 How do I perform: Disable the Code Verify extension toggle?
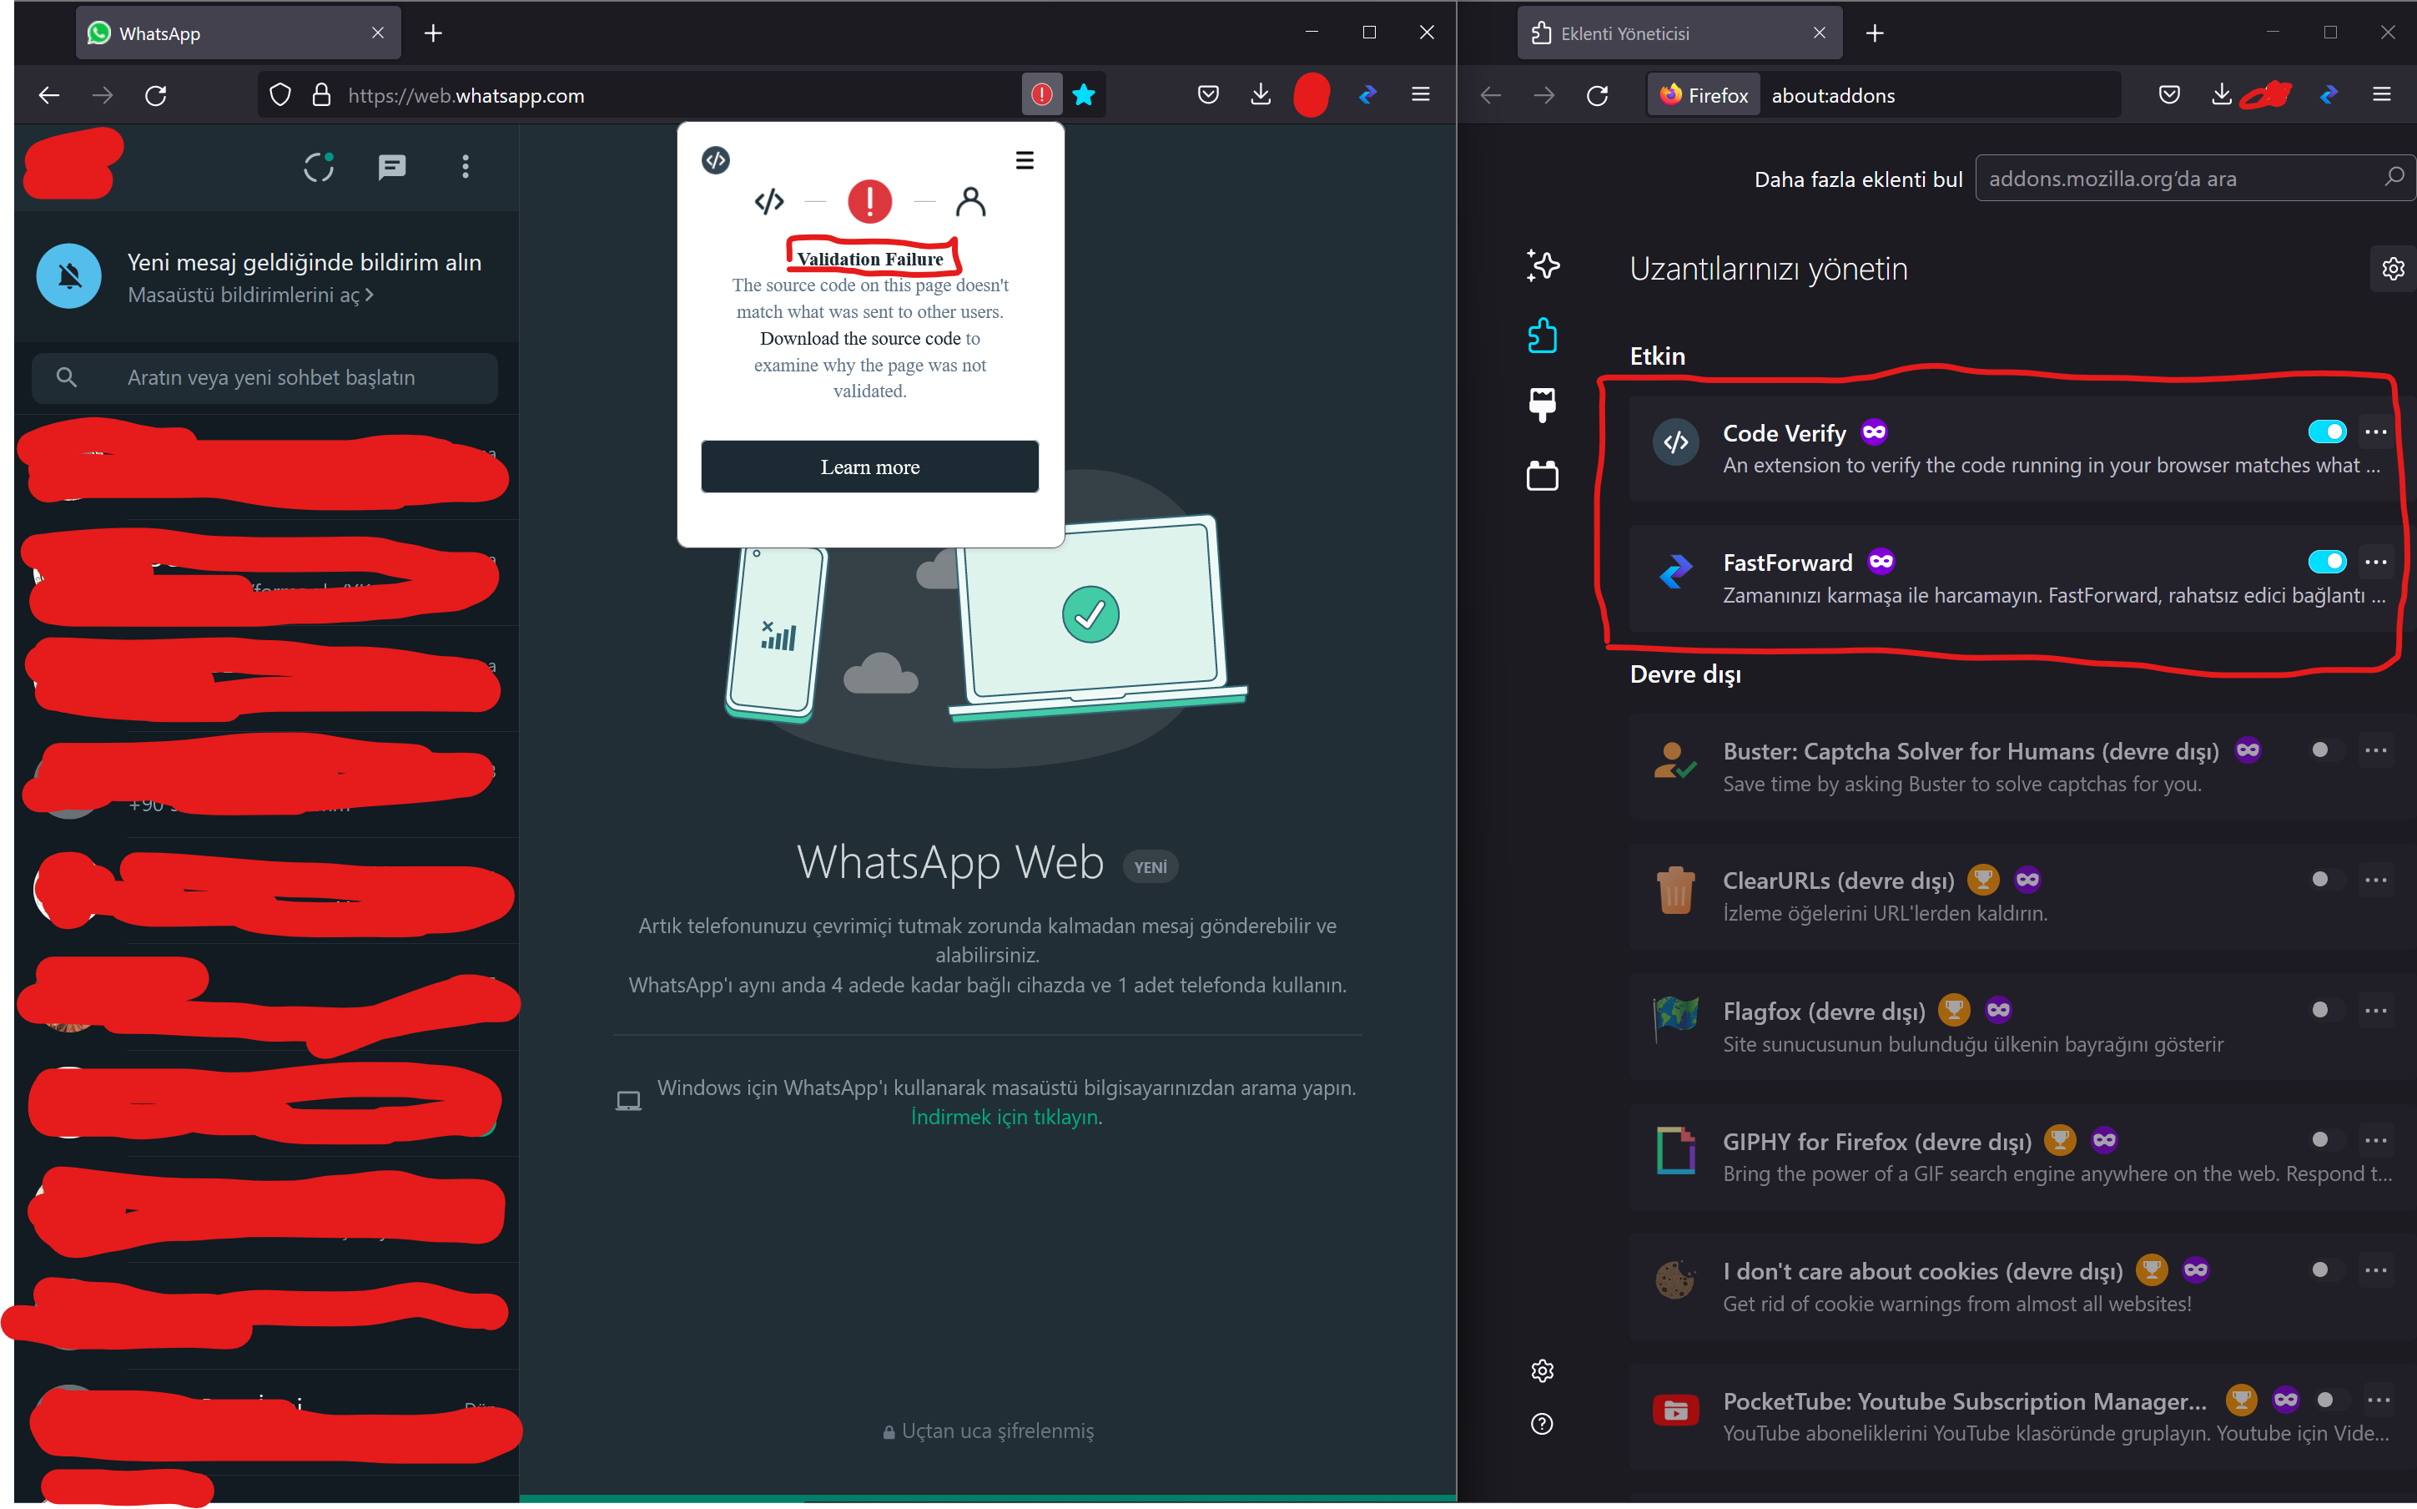(2326, 432)
